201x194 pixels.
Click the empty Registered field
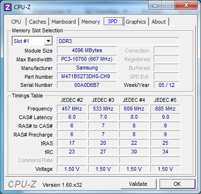point(166,59)
